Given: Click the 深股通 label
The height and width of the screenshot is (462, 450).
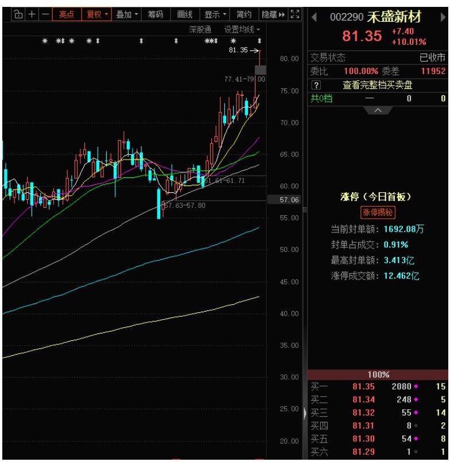Looking at the screenshot, I should click(x=200, y=29).
